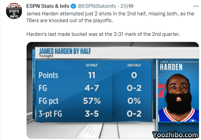Click the 3-pt FG row label
The height and width of the screenshot is (140, 201).
(50, 114)
